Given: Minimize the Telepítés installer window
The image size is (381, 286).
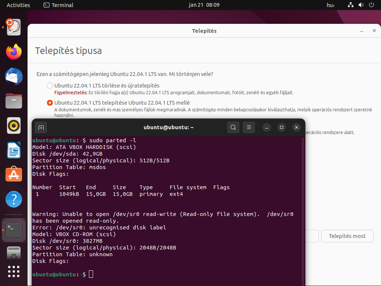Looking at the screenshot, I should click(362, 31).
